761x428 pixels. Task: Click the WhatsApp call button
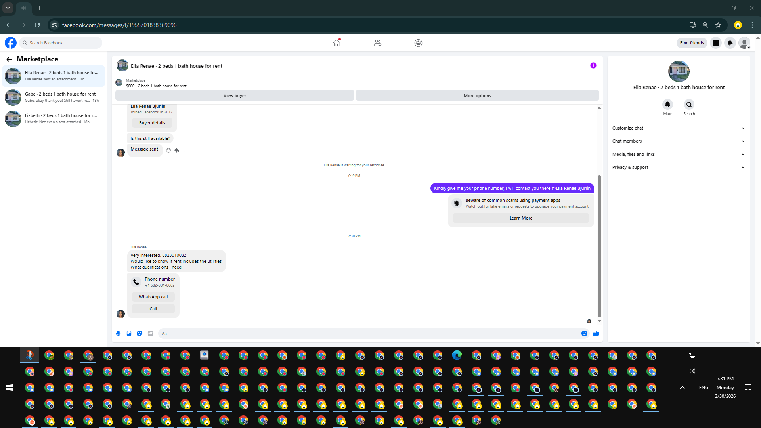[153, 297]
